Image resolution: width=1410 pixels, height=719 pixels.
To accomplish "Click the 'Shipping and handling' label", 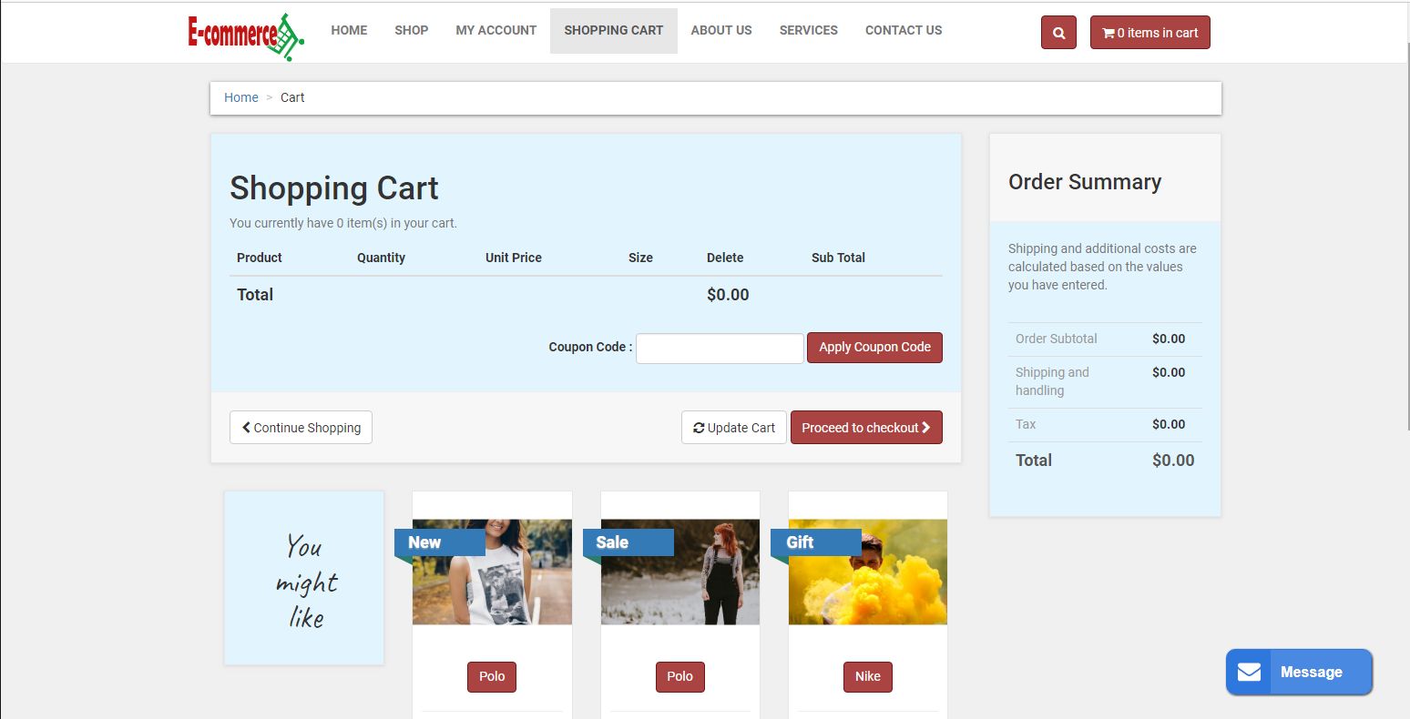I will (x=1052, y=381).
